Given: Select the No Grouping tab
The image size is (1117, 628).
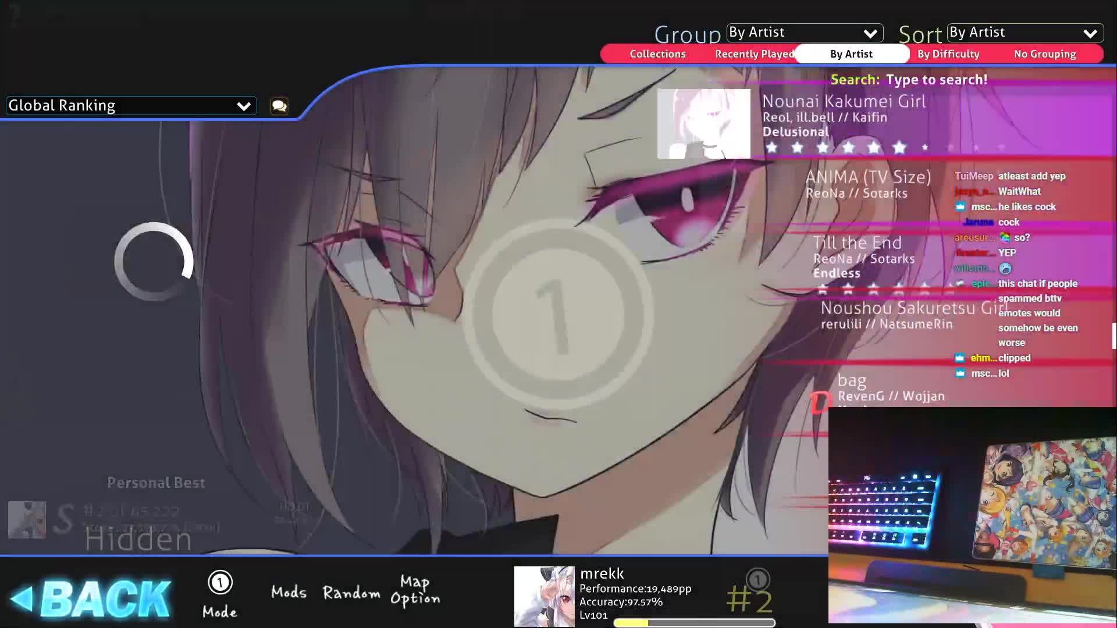Looking at the screenshot, I should [1045, 54].
